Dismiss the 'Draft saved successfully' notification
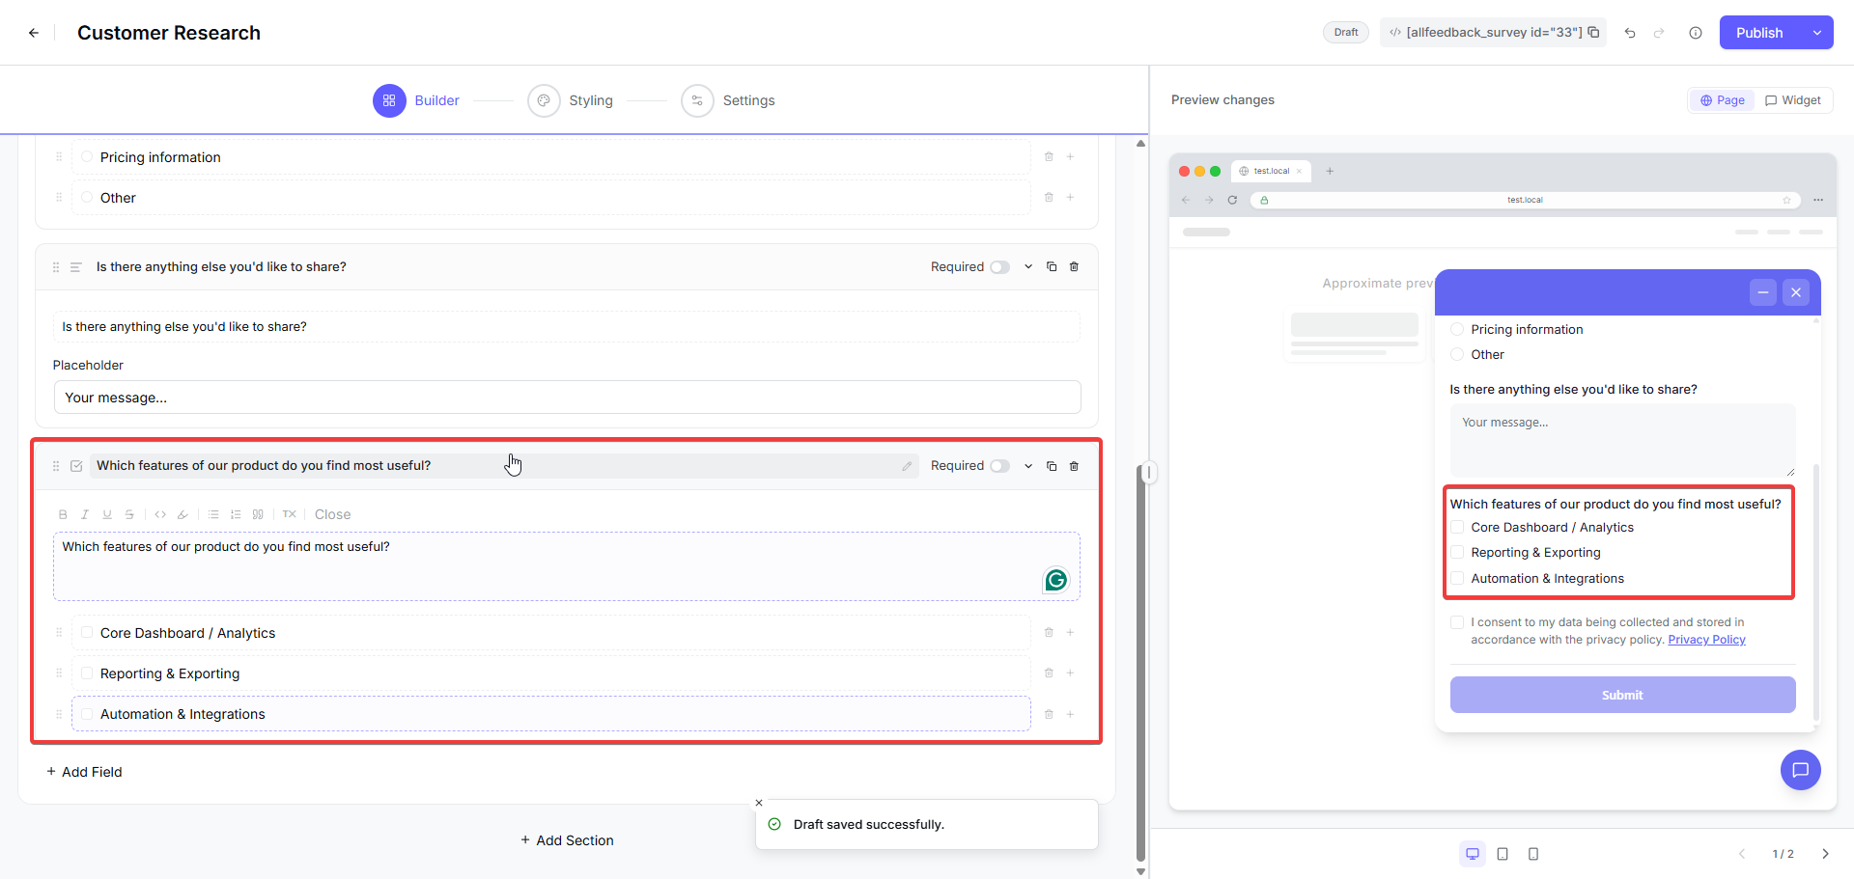The width and height of the screenshot is (1854, 879). [759, 803]
